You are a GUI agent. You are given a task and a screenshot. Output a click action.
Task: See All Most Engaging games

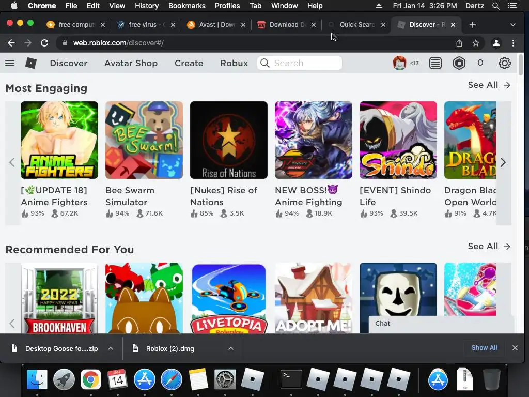tap(489, 85)
